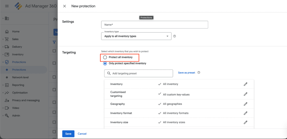
Task: Expand the Admin menu section
Action: coord(3,115)
